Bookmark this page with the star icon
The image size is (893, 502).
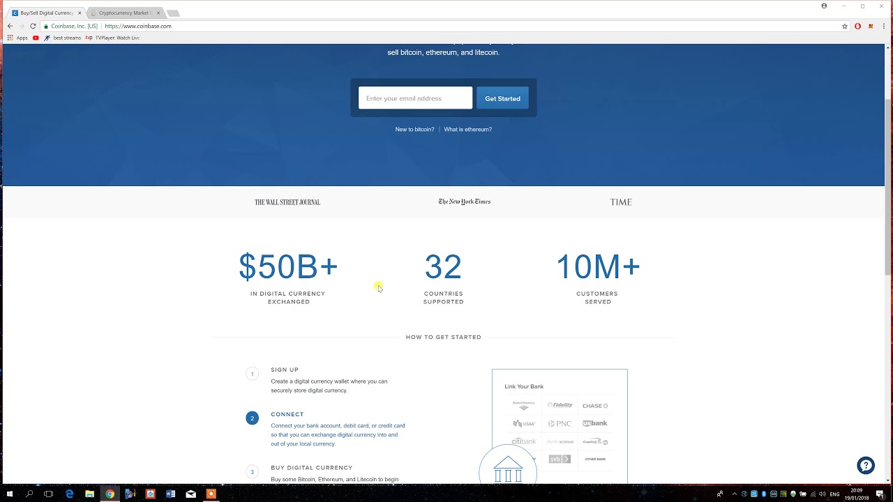845,26
